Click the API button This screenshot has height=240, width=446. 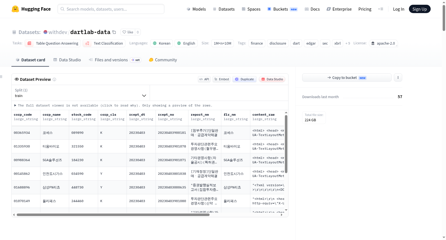click(204, 79)
